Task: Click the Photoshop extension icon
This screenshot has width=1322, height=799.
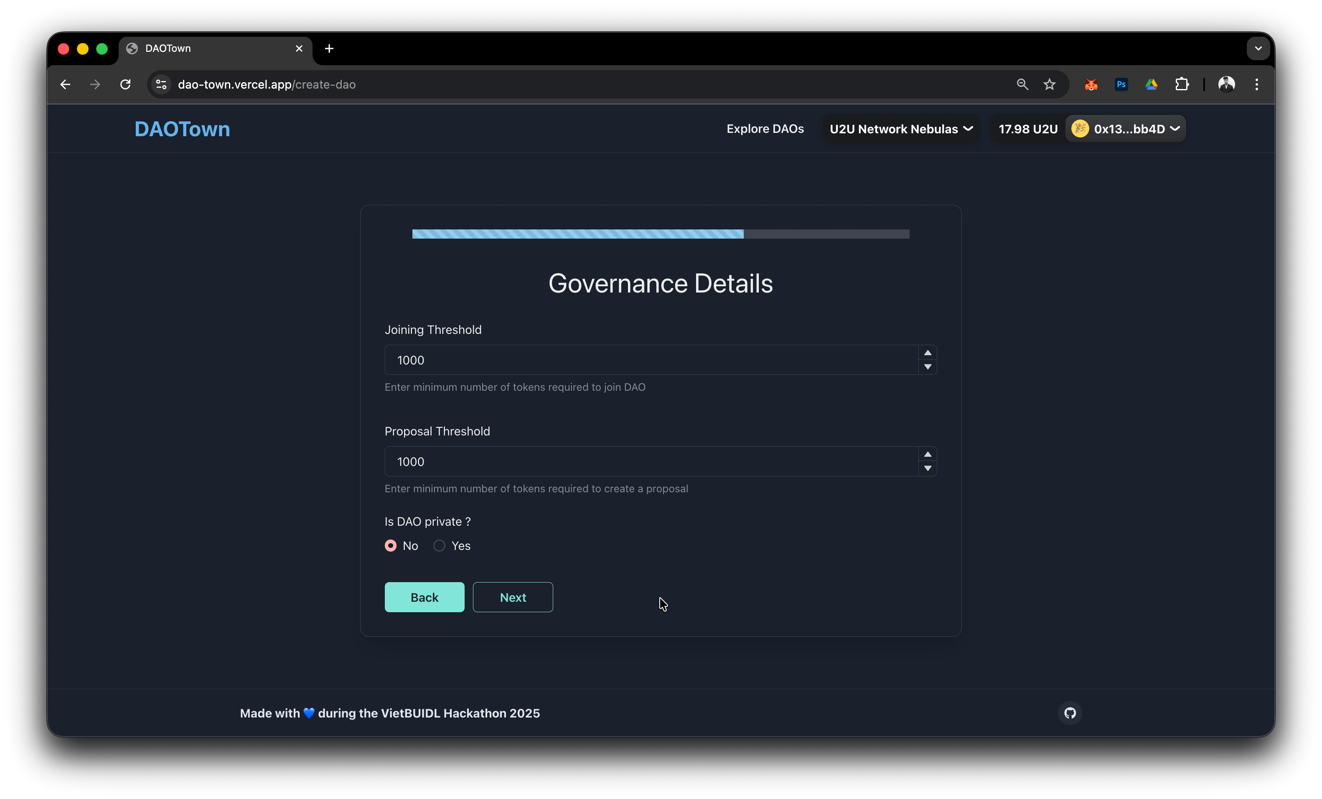Action: 1121,84
